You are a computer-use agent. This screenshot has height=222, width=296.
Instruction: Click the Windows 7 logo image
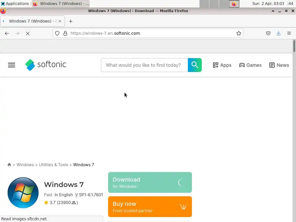pyautogui.click(x=23, y=193)
